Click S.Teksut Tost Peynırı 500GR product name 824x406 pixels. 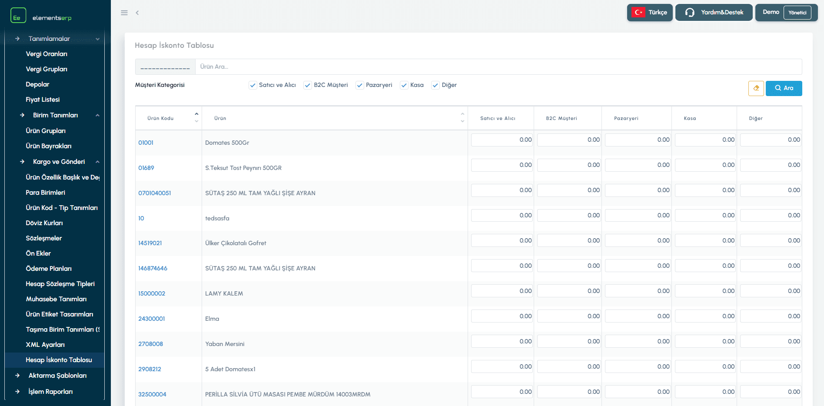(x=243, y=168)
